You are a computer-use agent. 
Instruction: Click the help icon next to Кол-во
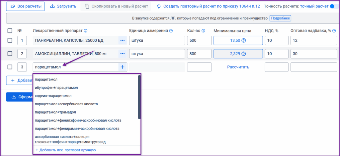click(203, 31)
